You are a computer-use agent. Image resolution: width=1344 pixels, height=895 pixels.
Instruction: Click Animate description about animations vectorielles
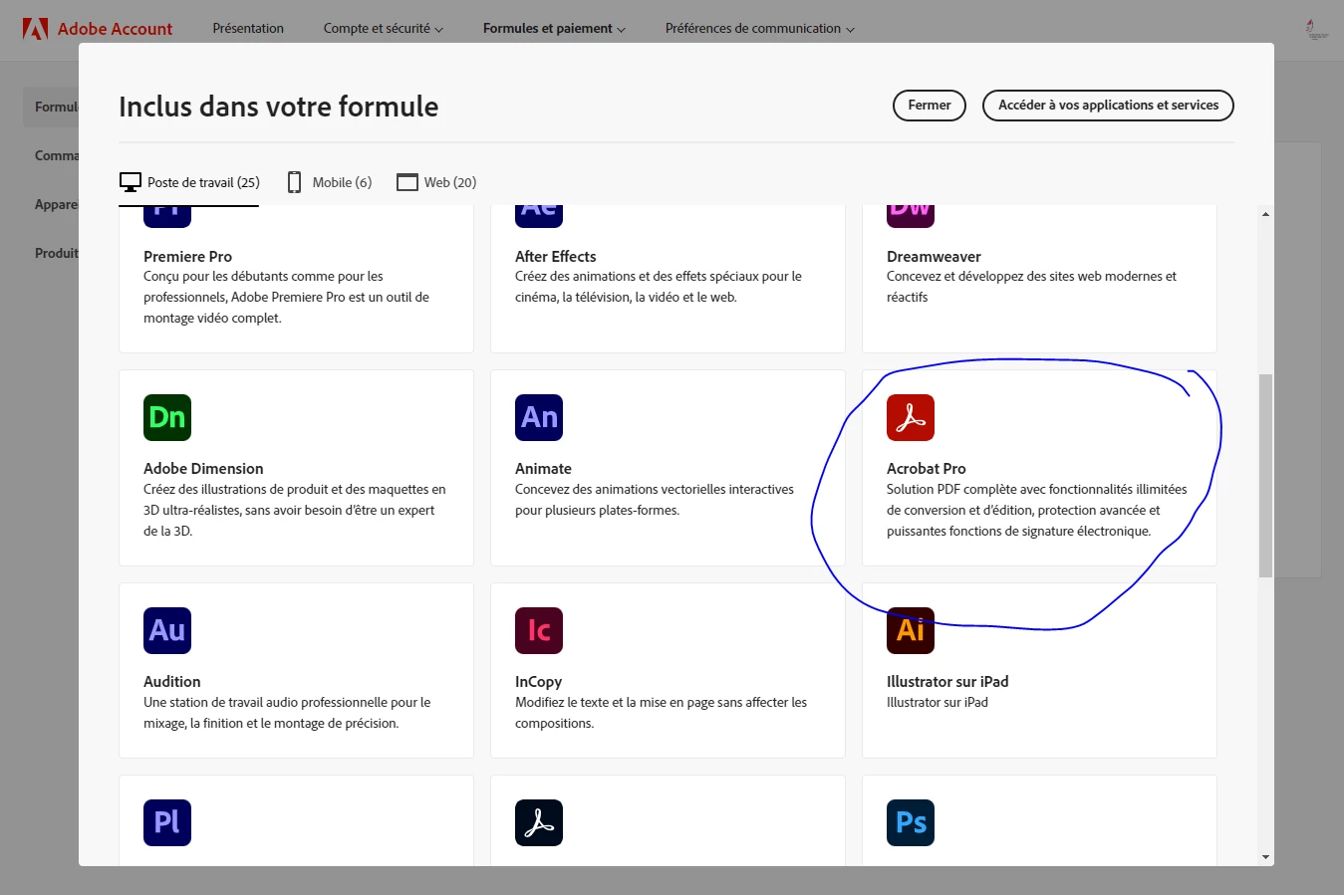[x=655, y=500]
